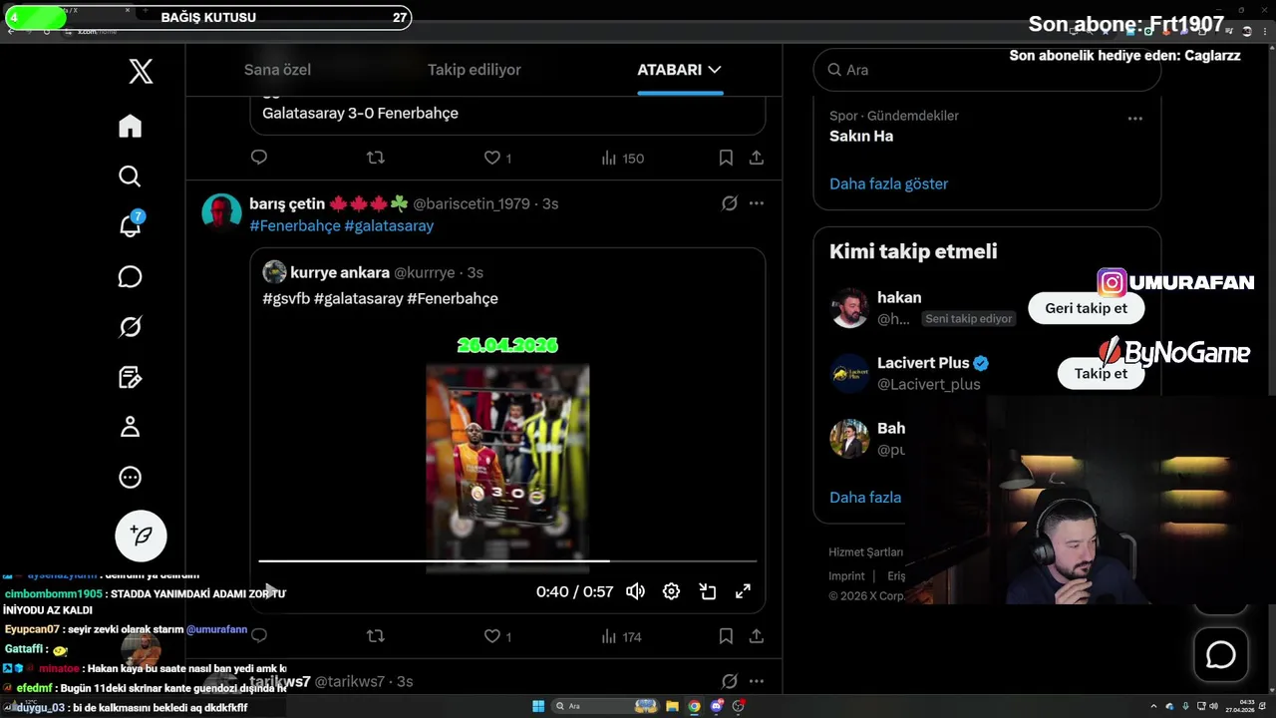Open the Explore search icon in sidebar
The image size is (1276, 718).
pyautogui.click(x=131, y=177)
